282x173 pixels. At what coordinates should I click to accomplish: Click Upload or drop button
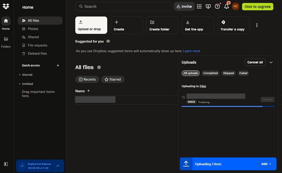click(91, 25)
